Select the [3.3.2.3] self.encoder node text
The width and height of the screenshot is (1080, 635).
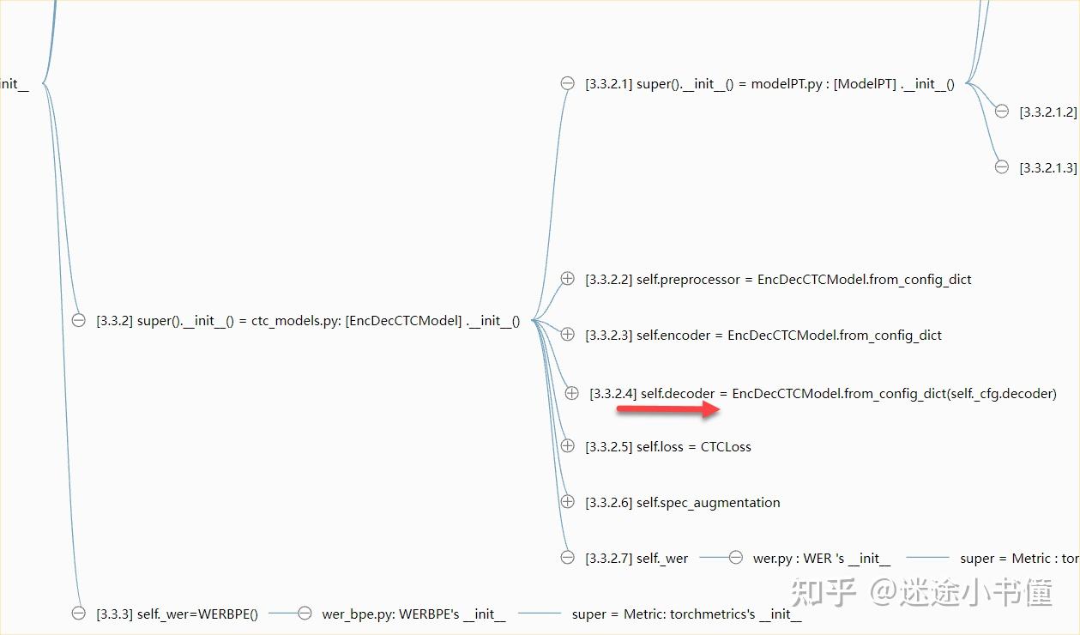[763, 336]
